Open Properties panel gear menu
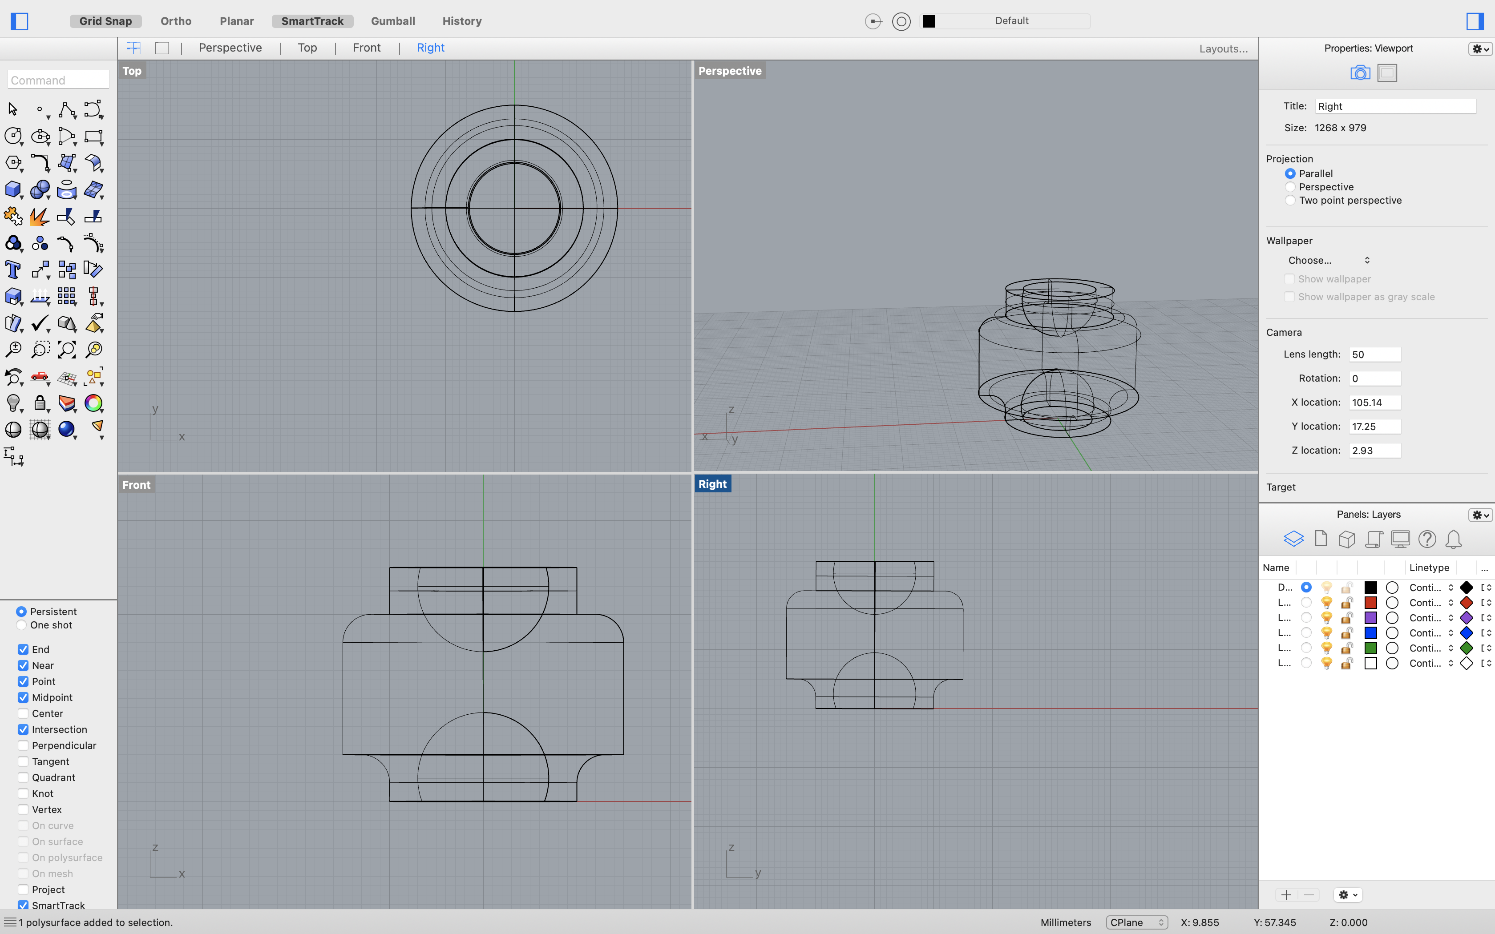 click(x=1480, y=49)
